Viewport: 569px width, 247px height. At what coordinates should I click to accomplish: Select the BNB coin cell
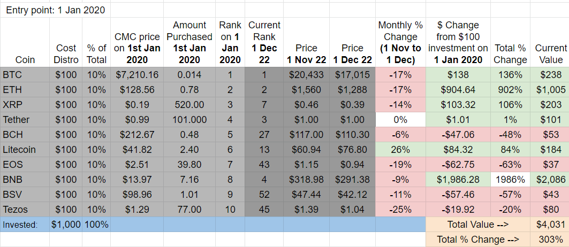(25, 179)
